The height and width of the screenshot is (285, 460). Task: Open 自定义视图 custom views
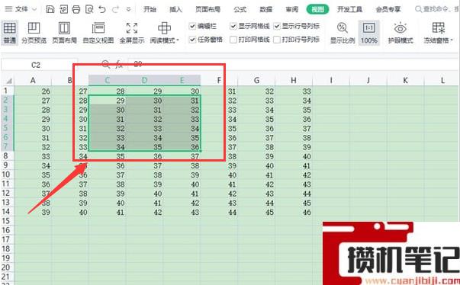pos(98,33)
